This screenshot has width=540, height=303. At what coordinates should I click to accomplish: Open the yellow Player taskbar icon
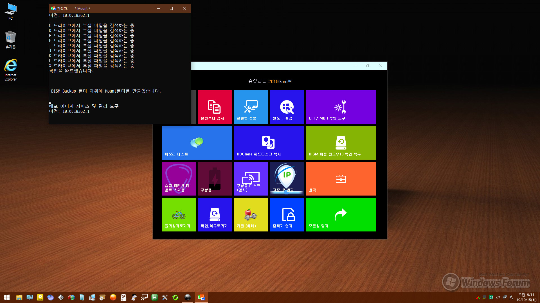[x=40, y=297]
